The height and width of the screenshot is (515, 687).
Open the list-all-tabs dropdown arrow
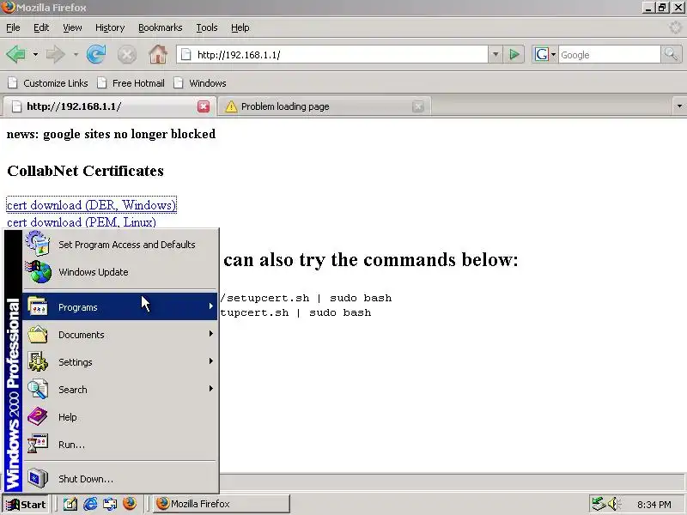[679, 106]
